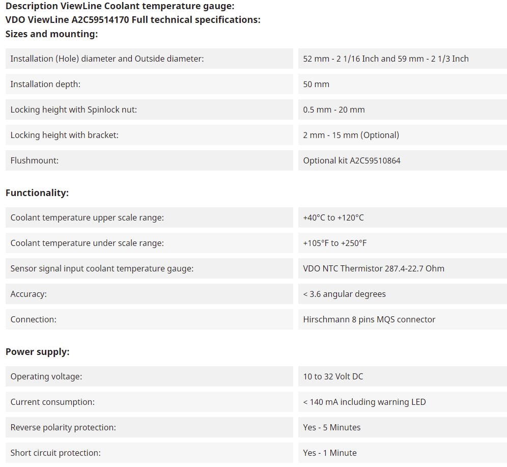Click the "Power supply:" section heading

point(38,352)
